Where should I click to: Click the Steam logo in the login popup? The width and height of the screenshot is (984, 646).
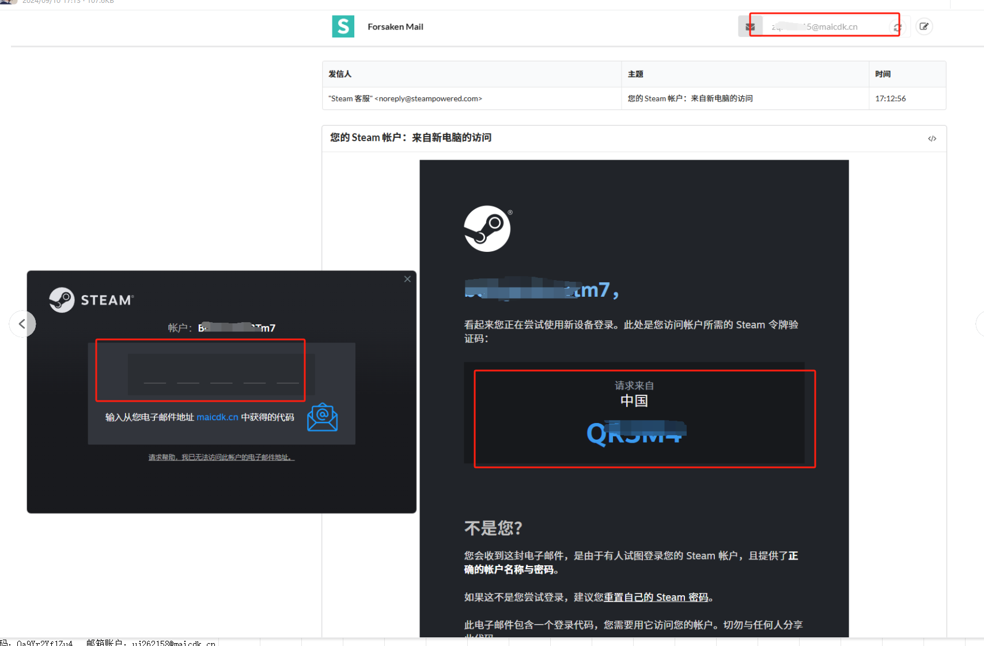tap(92, 300)
